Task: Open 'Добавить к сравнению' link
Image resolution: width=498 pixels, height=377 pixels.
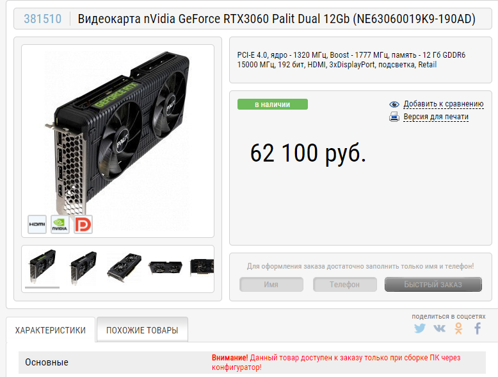Action: point(444,104)
